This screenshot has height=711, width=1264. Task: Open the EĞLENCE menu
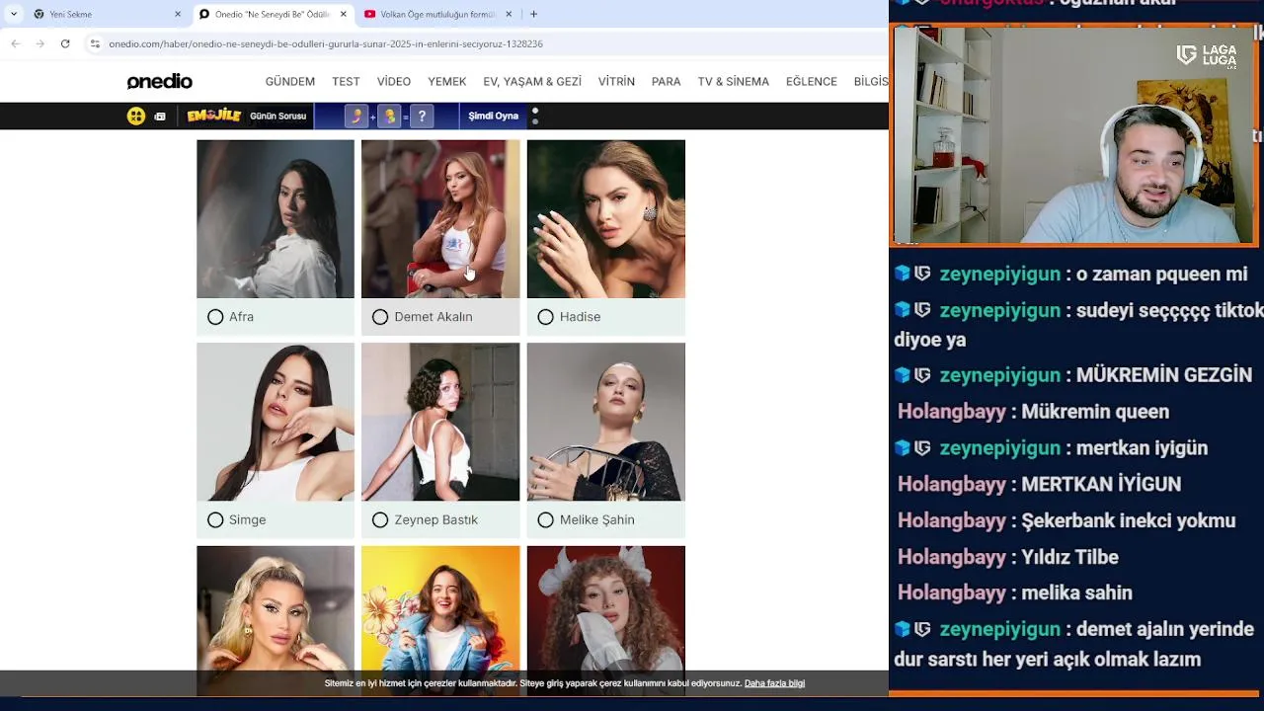812,81
